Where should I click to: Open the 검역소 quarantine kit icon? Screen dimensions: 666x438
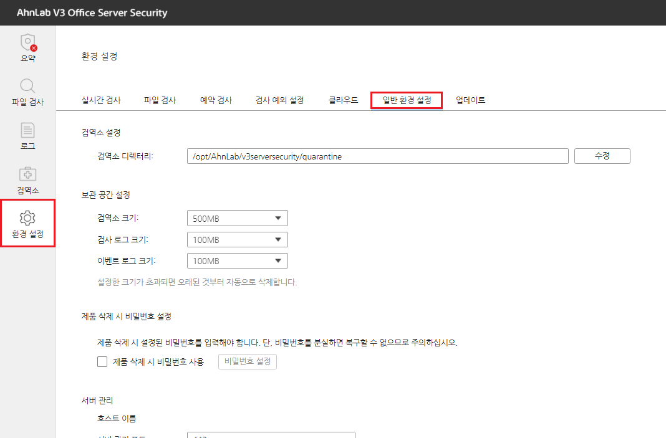click(27, 174)
